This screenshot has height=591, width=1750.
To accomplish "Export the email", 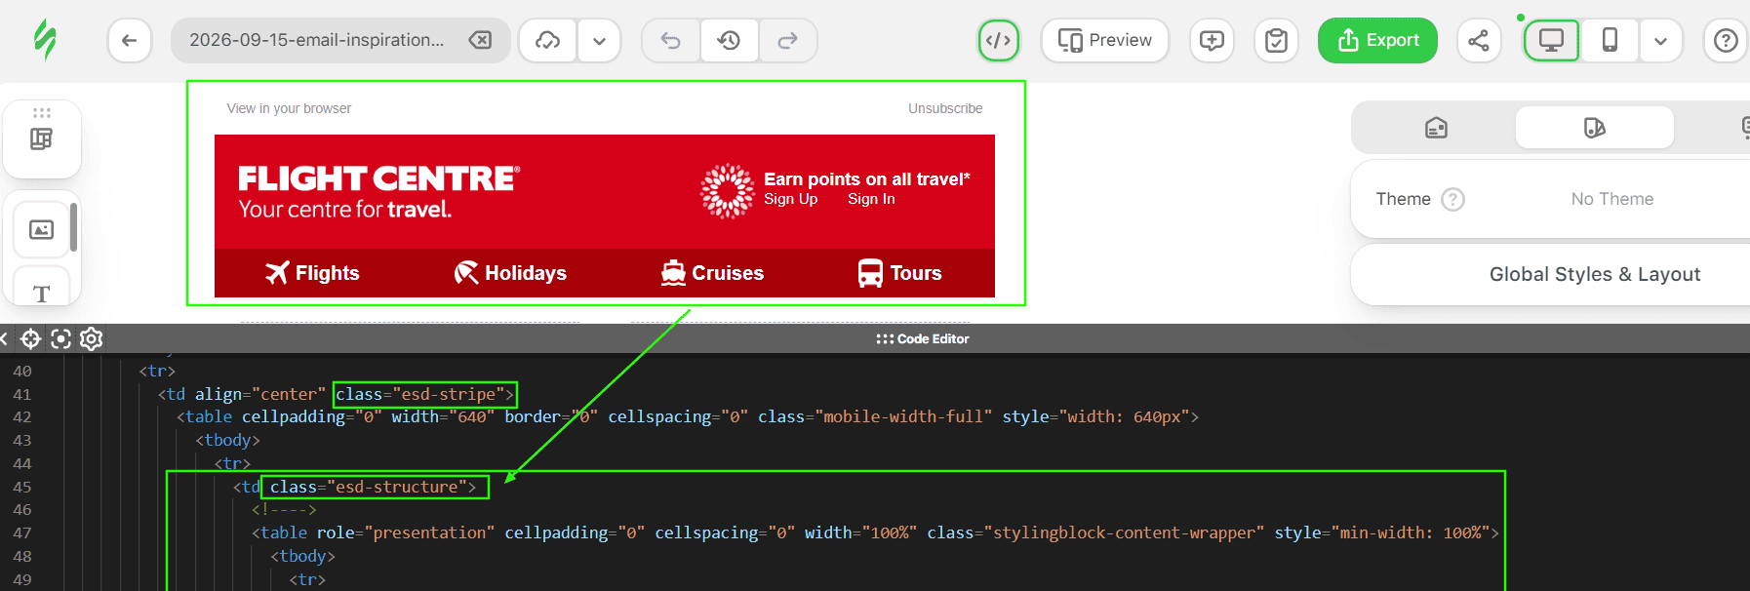I will tap(1377, 40).
